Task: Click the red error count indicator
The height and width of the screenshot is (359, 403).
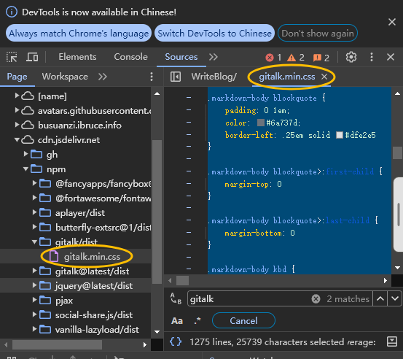Action: tap(273, 58)
